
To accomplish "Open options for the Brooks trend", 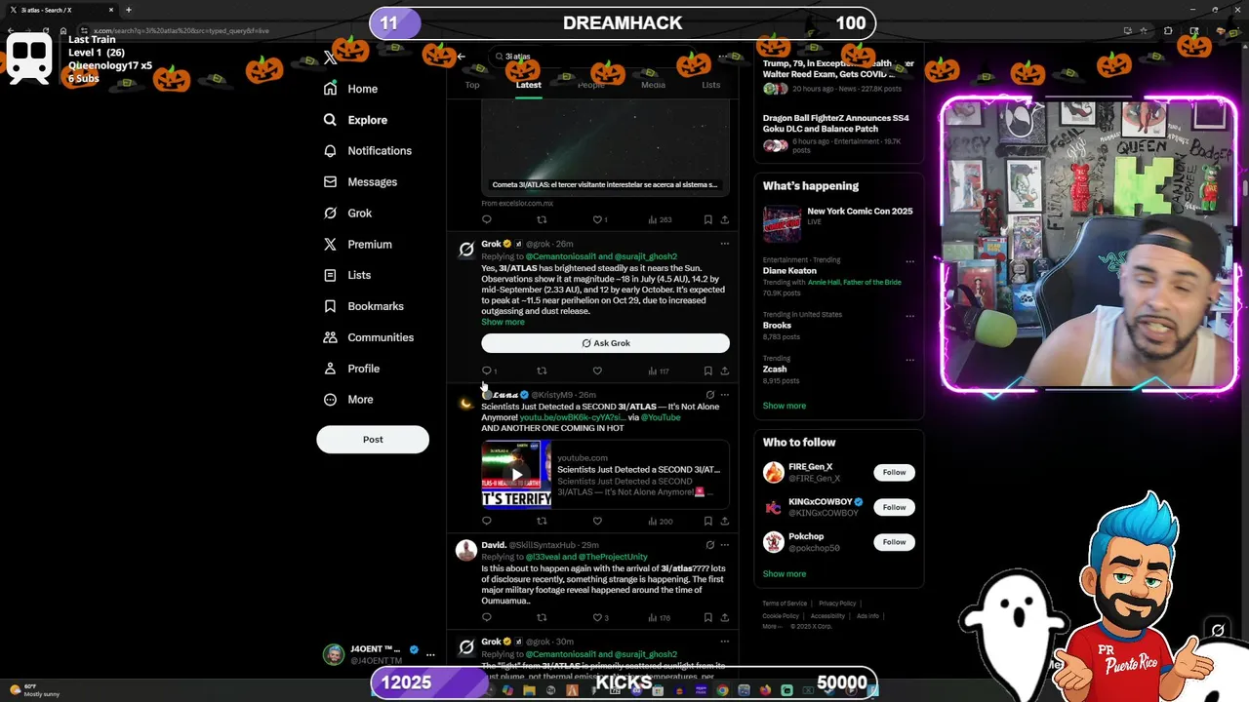I will click(x=909, y=316).
